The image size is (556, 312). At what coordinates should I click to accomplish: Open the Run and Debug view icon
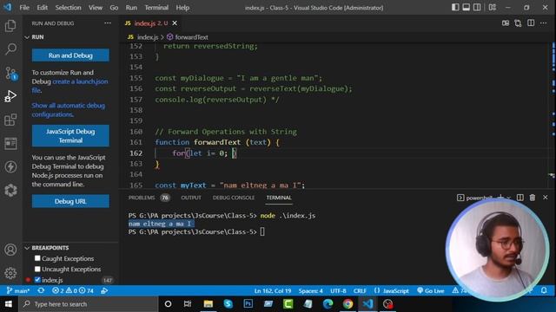coord(10,96)
